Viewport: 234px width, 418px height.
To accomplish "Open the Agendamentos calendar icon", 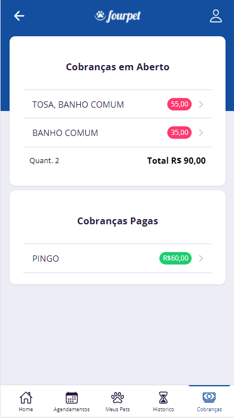I will click(x=72, y=398).
